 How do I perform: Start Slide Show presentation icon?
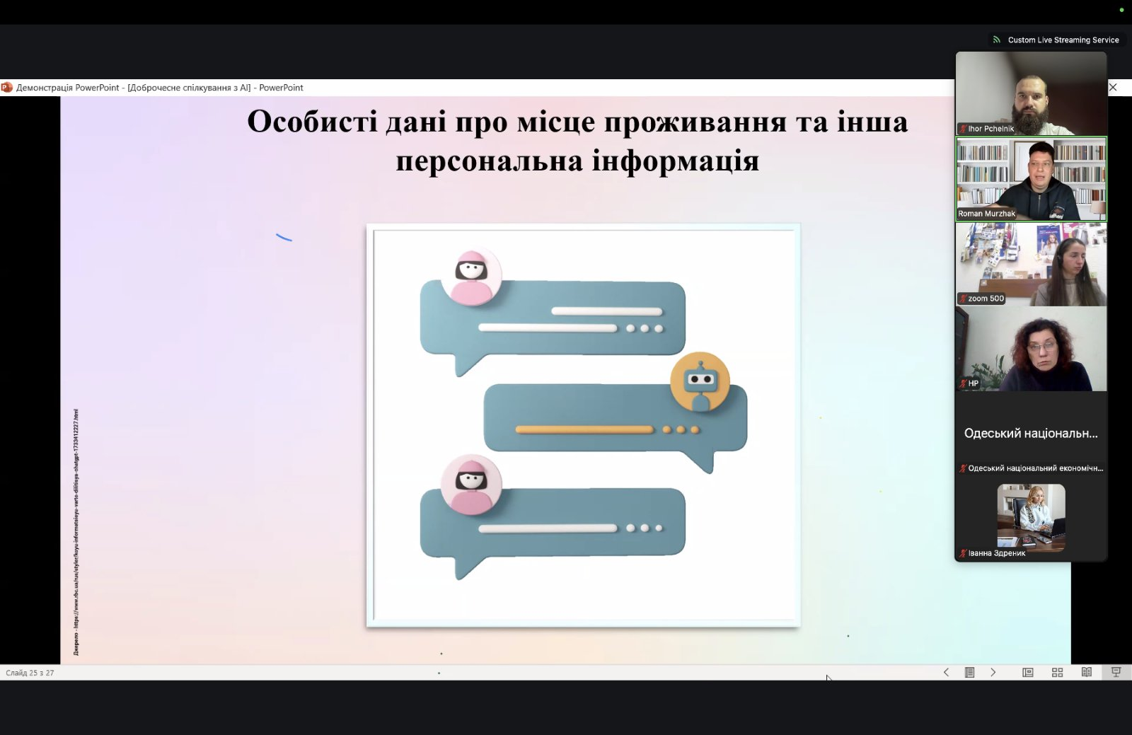1116,672
